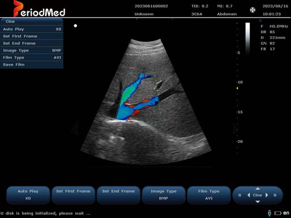Click the Cine menu header
Image resolution: width=291 pixels, height=218 pixels.
tap(32, 21)
